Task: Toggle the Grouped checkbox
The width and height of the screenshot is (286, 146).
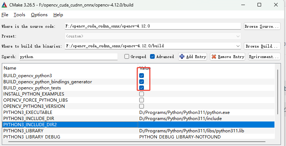Action: click(127, 57)
